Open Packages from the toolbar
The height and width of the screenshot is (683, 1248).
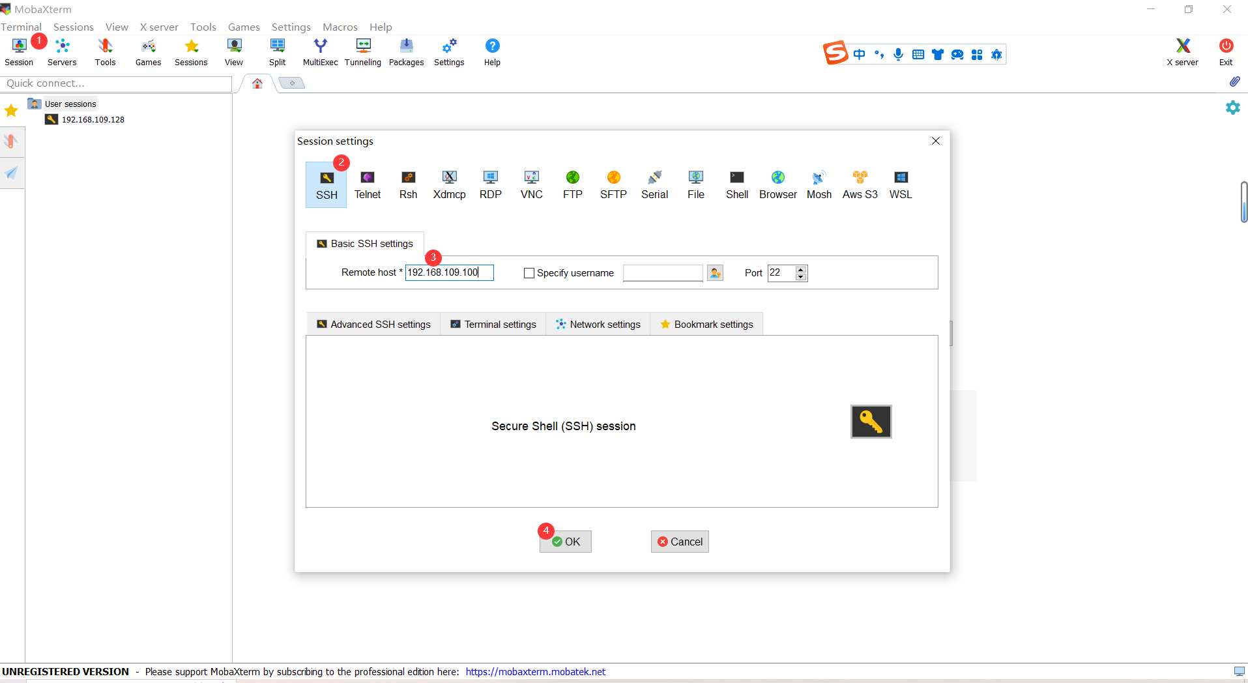(x=406, y=51)
